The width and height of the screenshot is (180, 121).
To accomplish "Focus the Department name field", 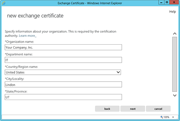I will tap(63, 60).
